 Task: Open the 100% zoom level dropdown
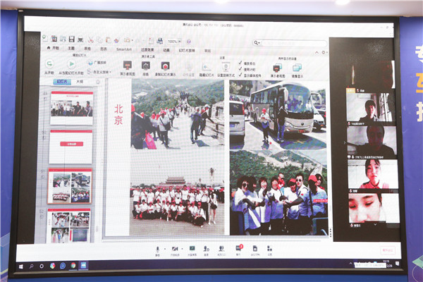[175, 41]
